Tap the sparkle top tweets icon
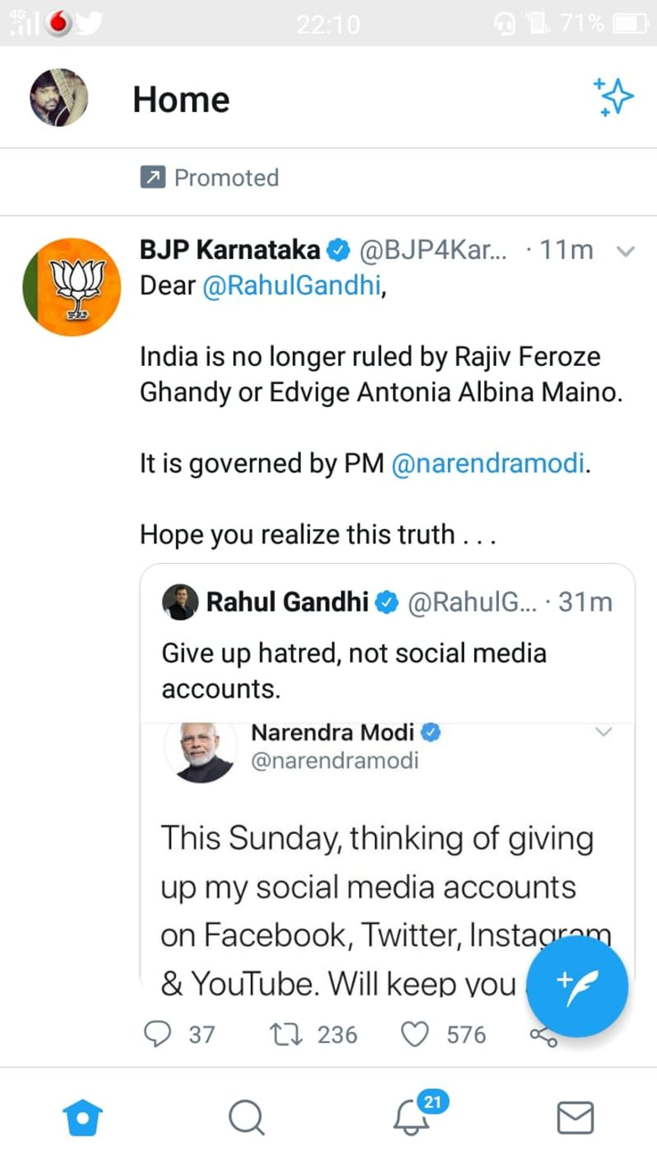This screenshot has width=657, height=1168. point(613,97)
